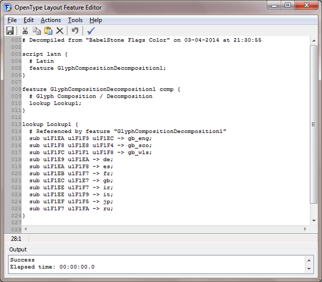
Task: Click the Output panel scroll down arrow
Action: pos(309,269)
